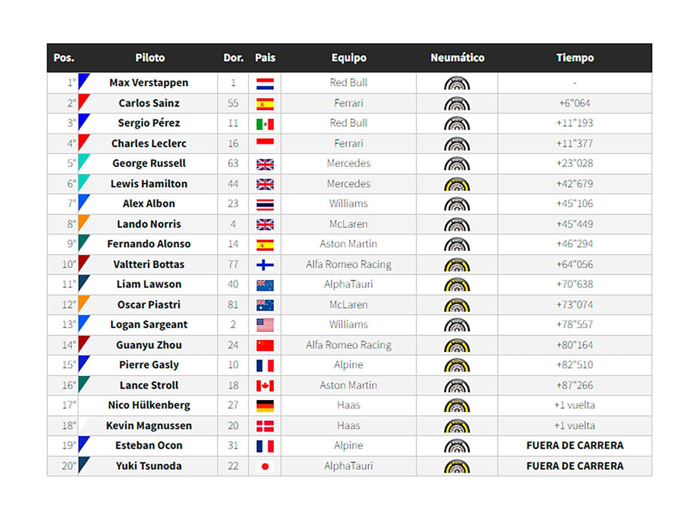This screenshot has height=524, width=700.
Task: Click the Neumático column header
Action: coord(457,58)
